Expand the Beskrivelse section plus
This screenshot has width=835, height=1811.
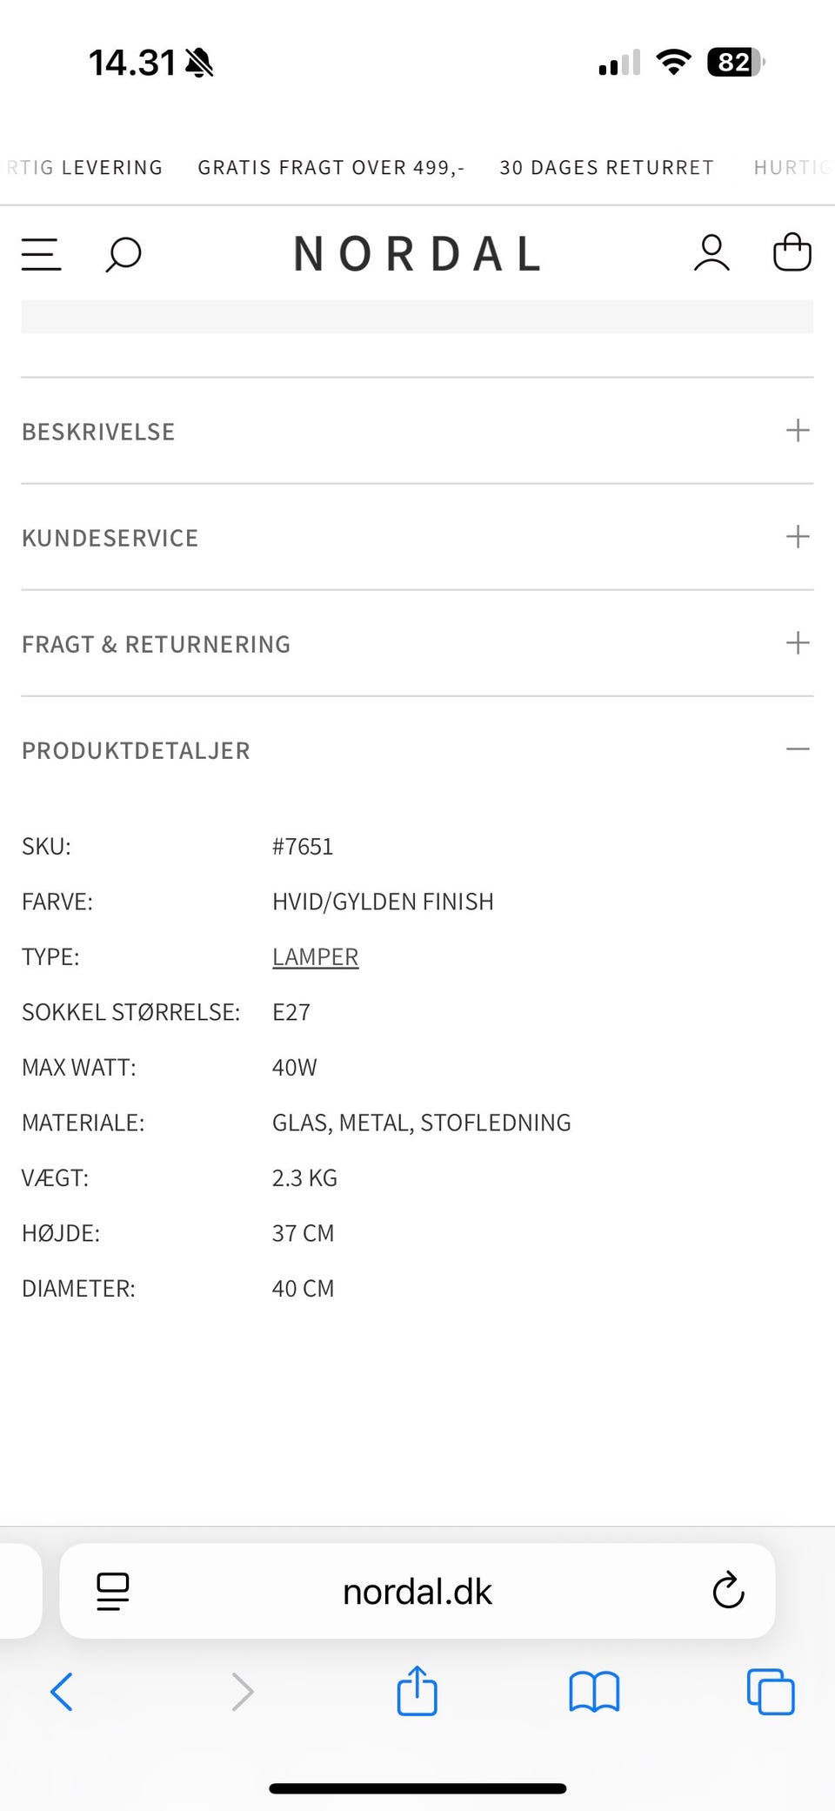pos(797,431)
